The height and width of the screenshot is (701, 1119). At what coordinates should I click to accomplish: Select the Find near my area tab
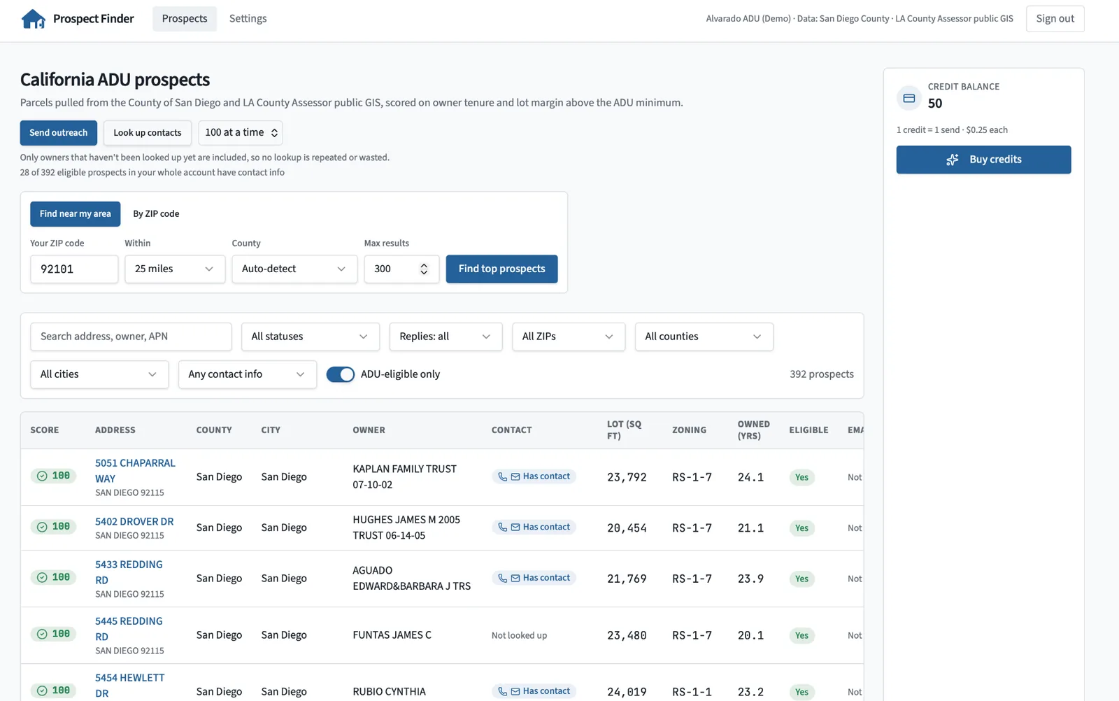point(76,214)
